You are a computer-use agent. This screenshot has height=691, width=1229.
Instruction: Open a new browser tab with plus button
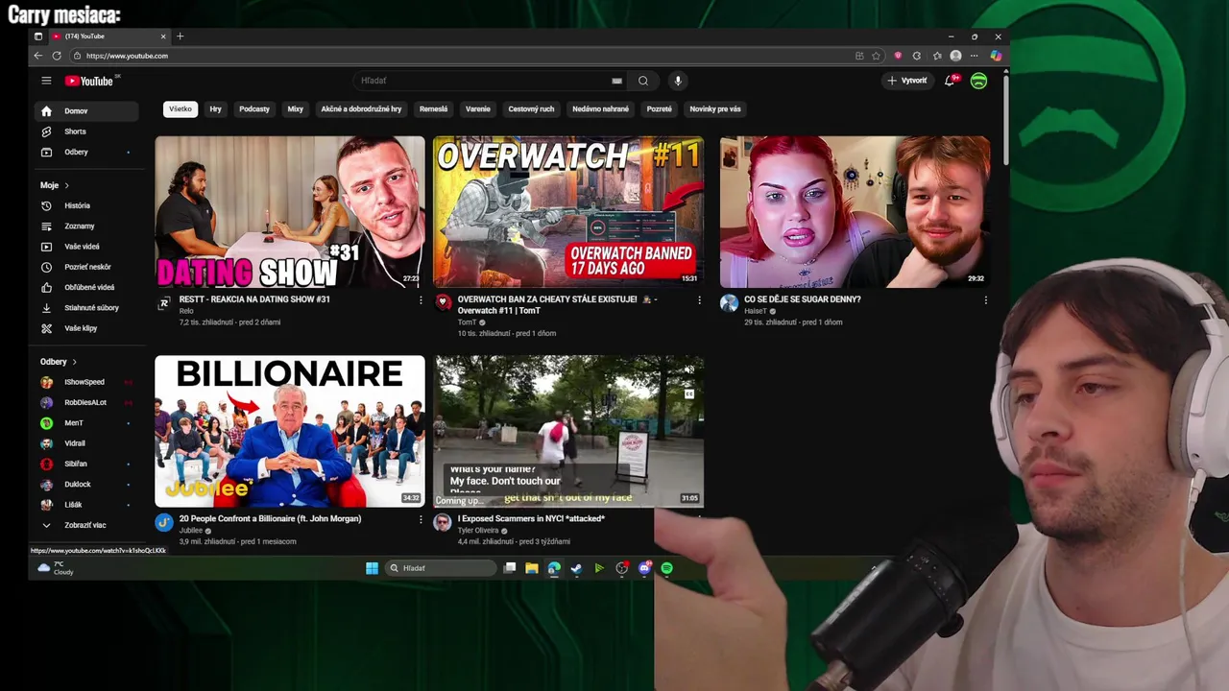point(180,36)
